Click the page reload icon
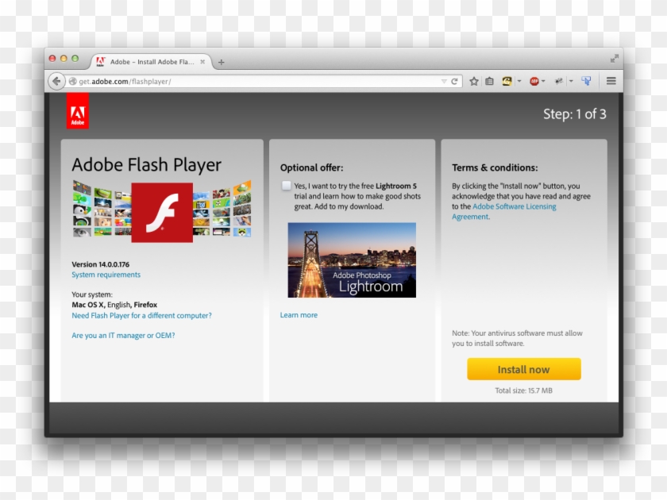This screenshot has width=667, height=500. click(x=453, y=80)
